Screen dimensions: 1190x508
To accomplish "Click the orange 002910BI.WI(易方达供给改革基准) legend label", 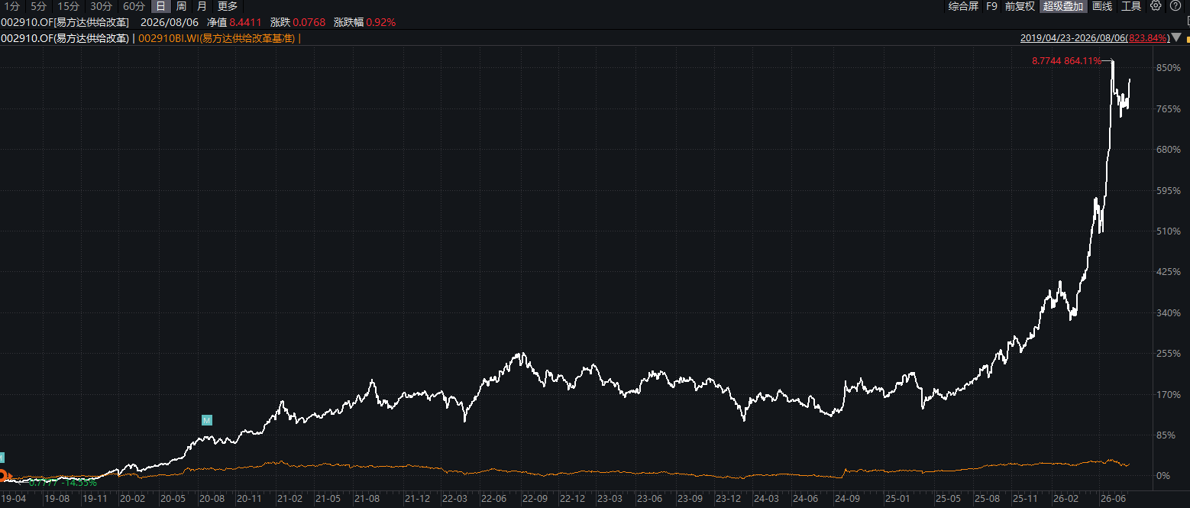I will click(216, 37).
